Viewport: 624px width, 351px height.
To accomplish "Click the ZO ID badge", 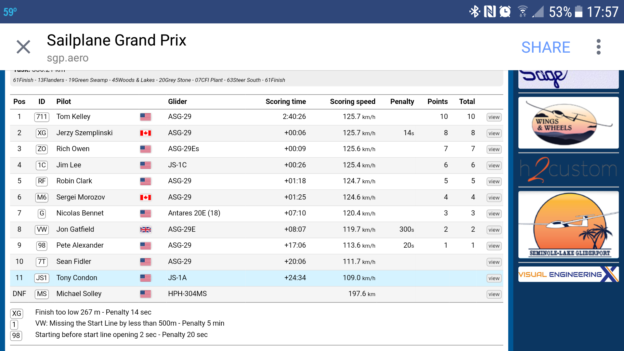I will (42, 149).
